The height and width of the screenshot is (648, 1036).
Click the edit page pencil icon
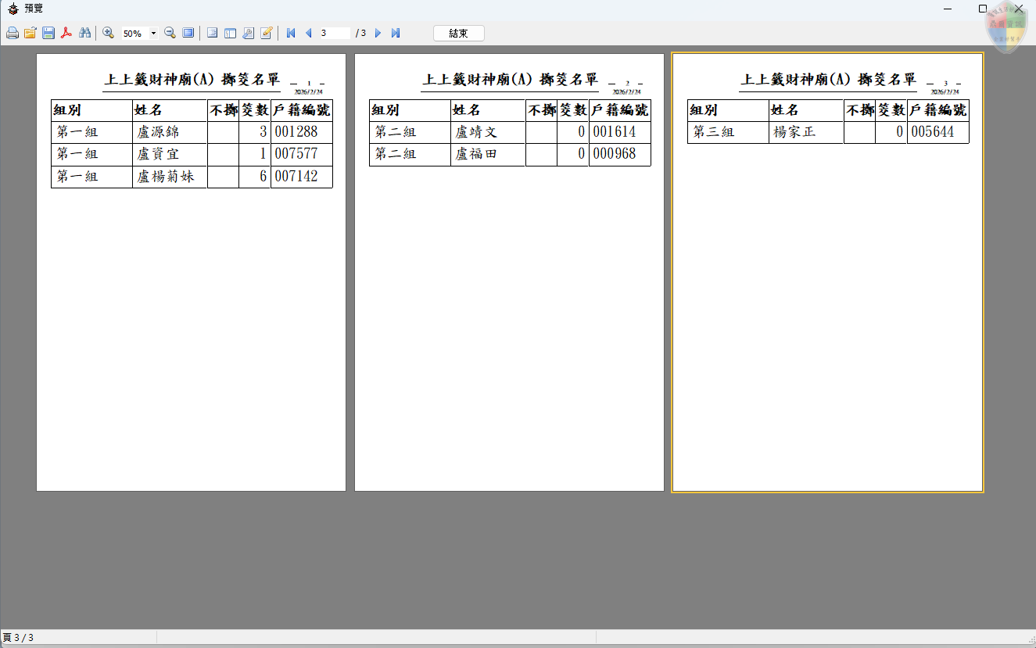tap(267, 33)
